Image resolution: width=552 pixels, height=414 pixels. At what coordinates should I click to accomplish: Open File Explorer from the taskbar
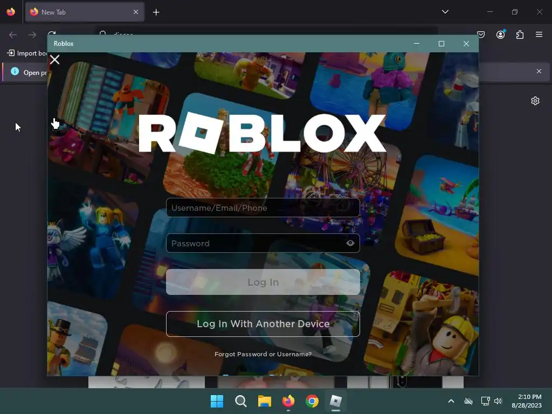point(264,401)
